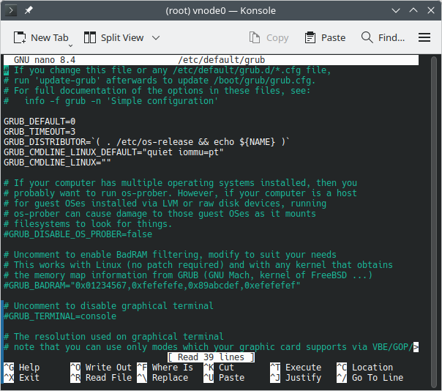Pin window using the pushpin icon
The image size is (442, 391).
click(x=29, y=10)
